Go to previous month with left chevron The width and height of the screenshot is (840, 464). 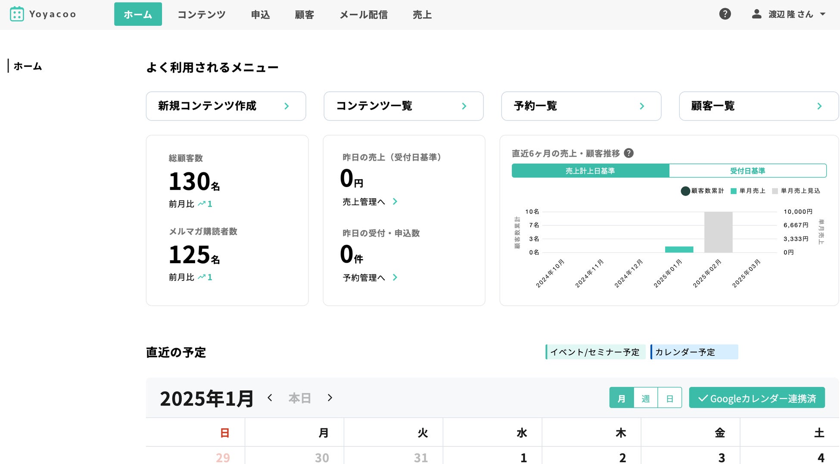pyautogui.click(x=270, y=398)
